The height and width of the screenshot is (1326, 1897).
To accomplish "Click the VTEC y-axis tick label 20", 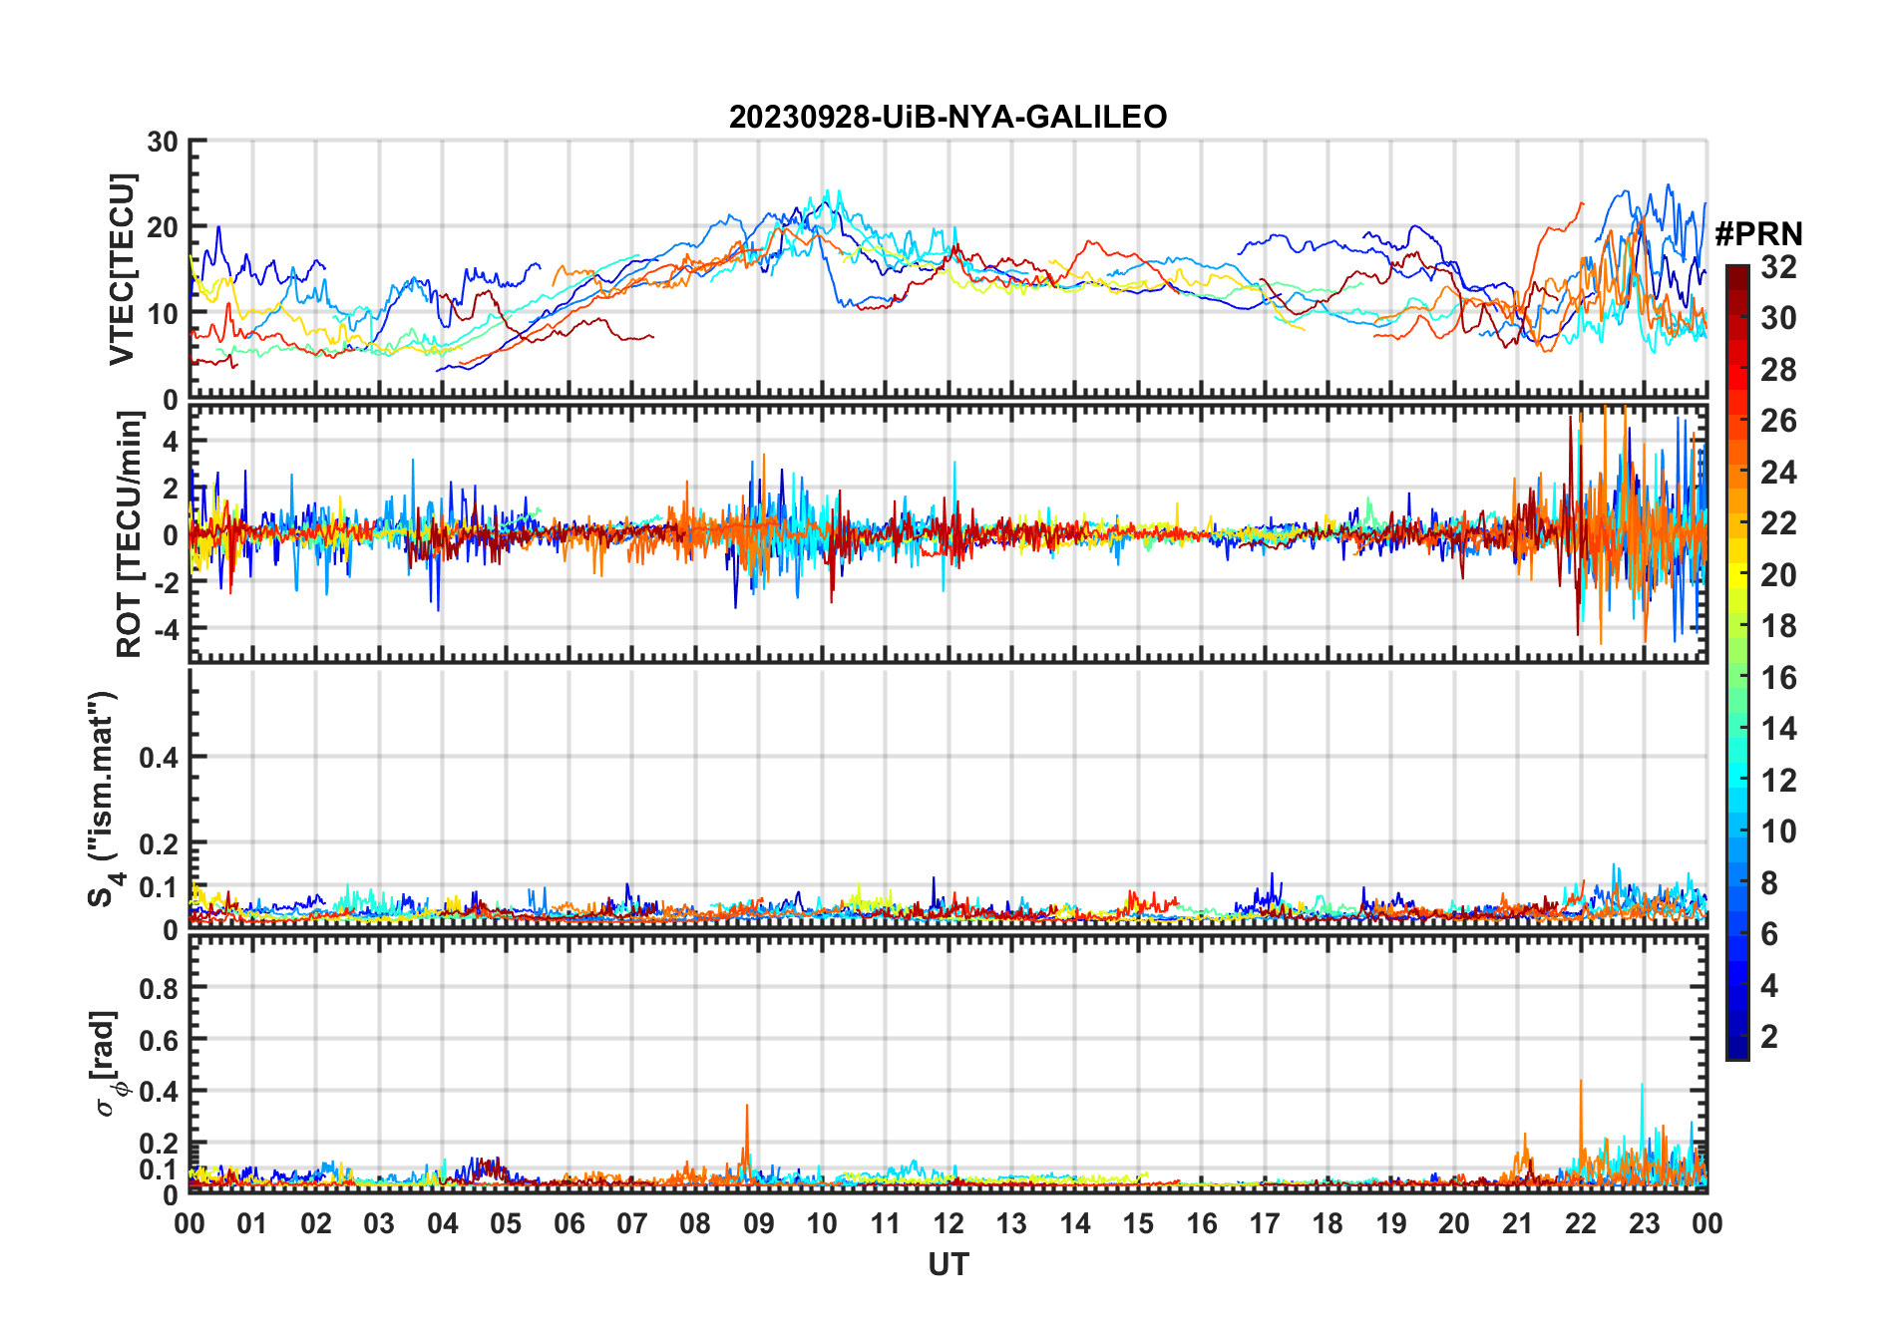I will pos(163,228).
